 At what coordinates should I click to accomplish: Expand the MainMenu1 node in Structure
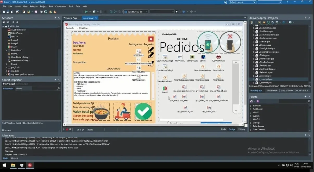click(6, 50)
